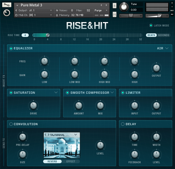The image size is (175, 169).
Task: Click the Low band FREQ knob
Action: 45,61
